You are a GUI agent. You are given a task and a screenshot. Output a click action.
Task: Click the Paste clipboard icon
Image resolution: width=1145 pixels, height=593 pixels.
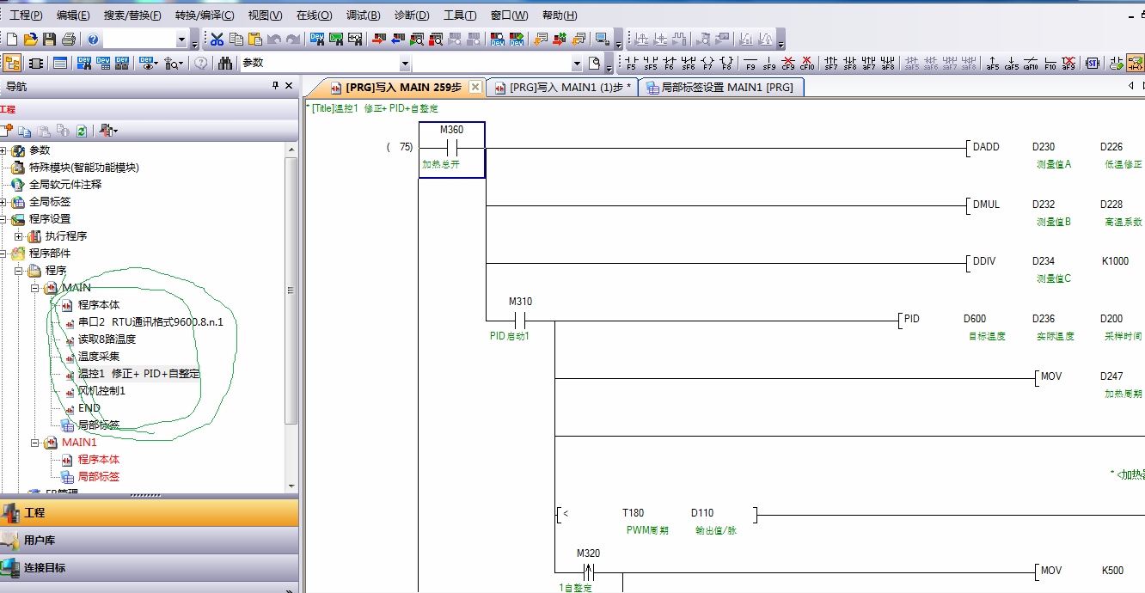pos(254,40)
